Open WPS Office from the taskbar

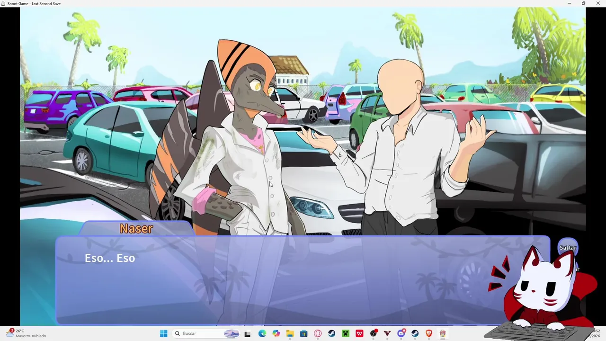pos(359,333)
